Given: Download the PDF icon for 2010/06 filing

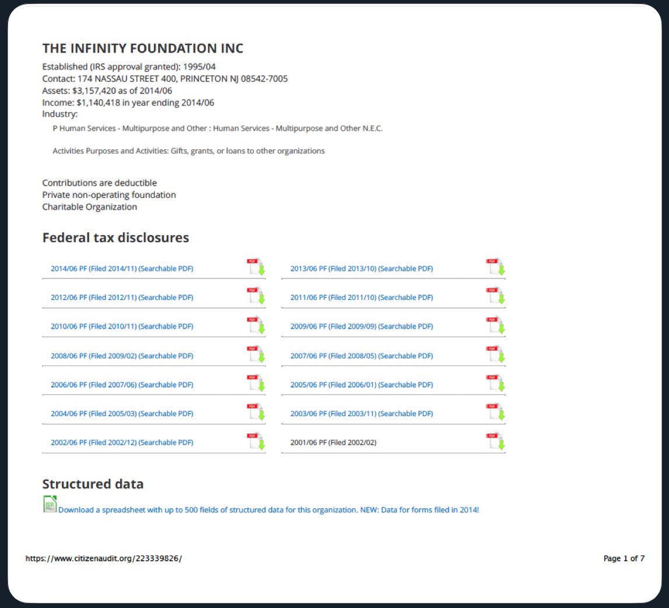Looking at the screenshot, I should 256,325.
